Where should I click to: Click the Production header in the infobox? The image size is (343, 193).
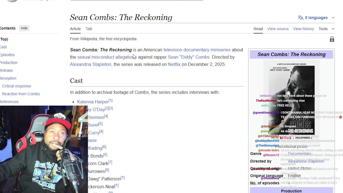291,191
